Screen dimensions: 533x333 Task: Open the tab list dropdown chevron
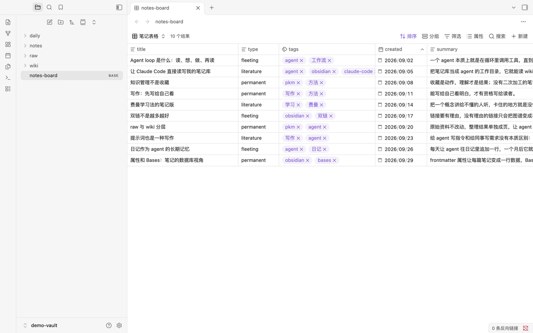[x=514, y=7]
